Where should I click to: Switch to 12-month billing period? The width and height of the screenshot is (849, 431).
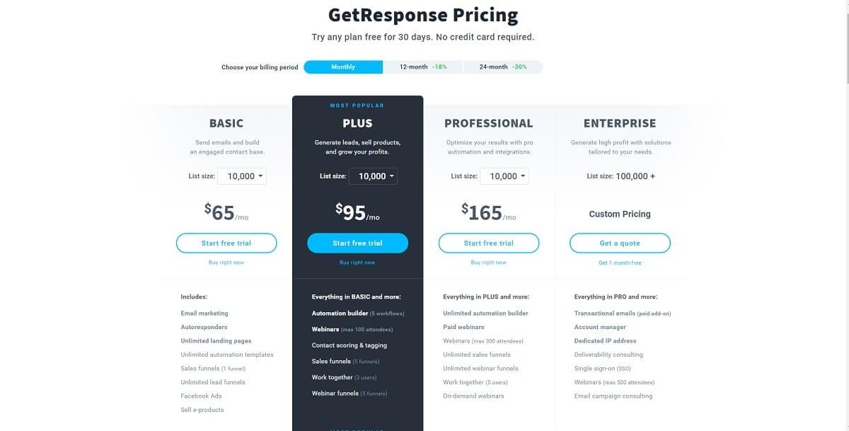point(423,67)
